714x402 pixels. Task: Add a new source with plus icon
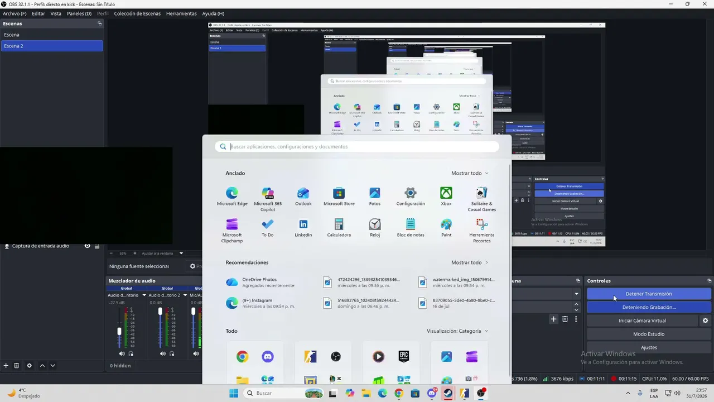coord(6,366)
